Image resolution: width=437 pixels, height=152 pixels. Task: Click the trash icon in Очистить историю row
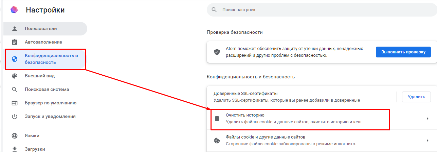click(x=217, y=119)
